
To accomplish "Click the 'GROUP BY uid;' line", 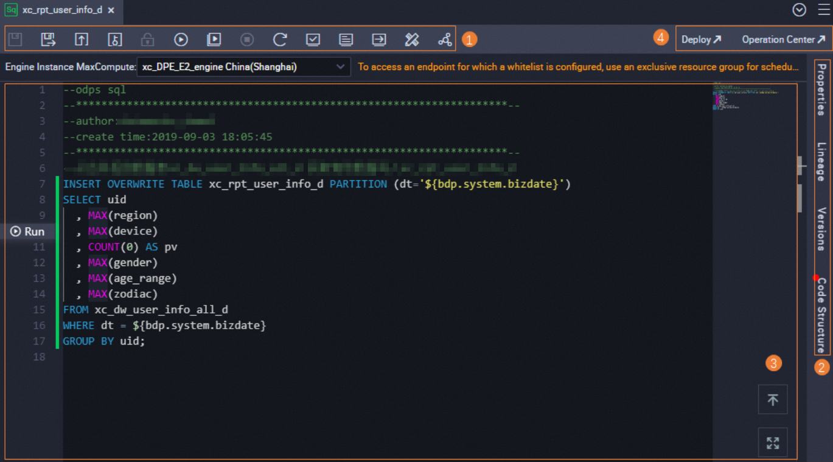I will click(104, 341).
